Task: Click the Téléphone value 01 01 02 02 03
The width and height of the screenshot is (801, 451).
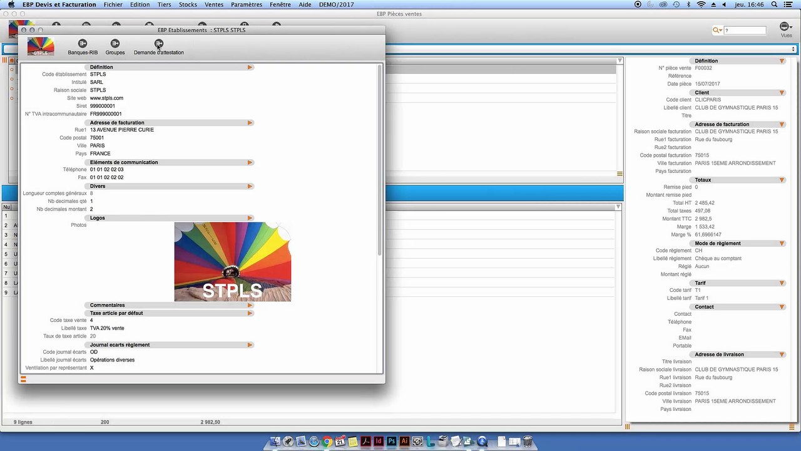Action: click(x=107, y=170)
